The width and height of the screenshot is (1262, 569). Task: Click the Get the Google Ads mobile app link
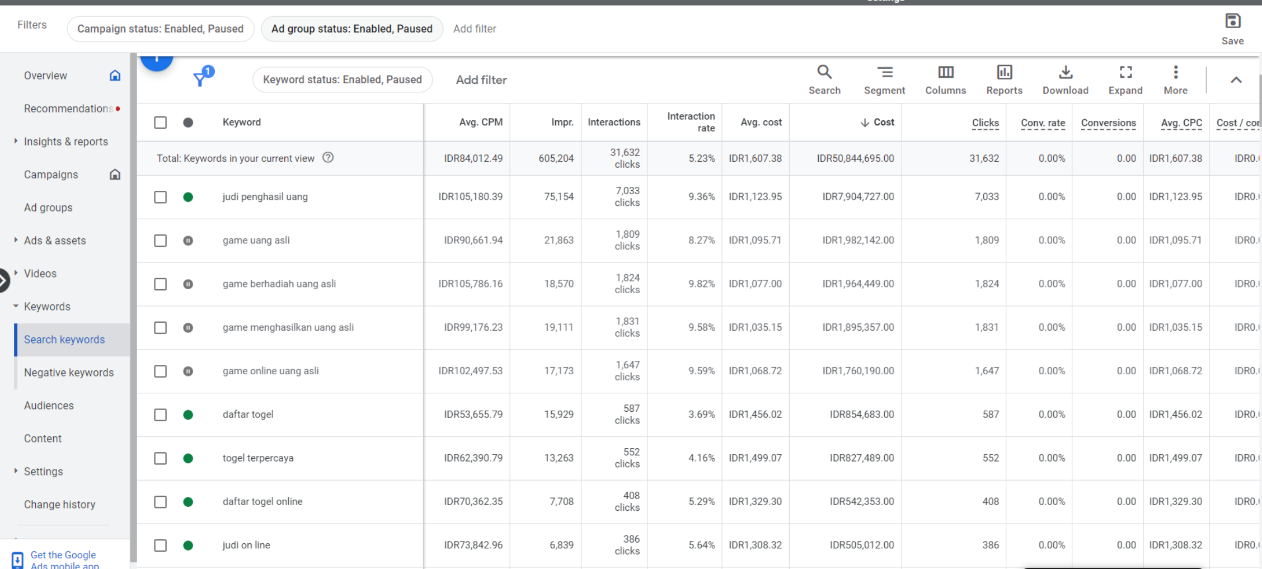point(63,559)
